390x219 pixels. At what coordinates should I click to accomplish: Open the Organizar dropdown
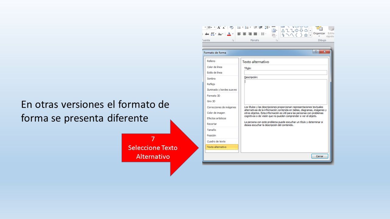coord(319,32)
